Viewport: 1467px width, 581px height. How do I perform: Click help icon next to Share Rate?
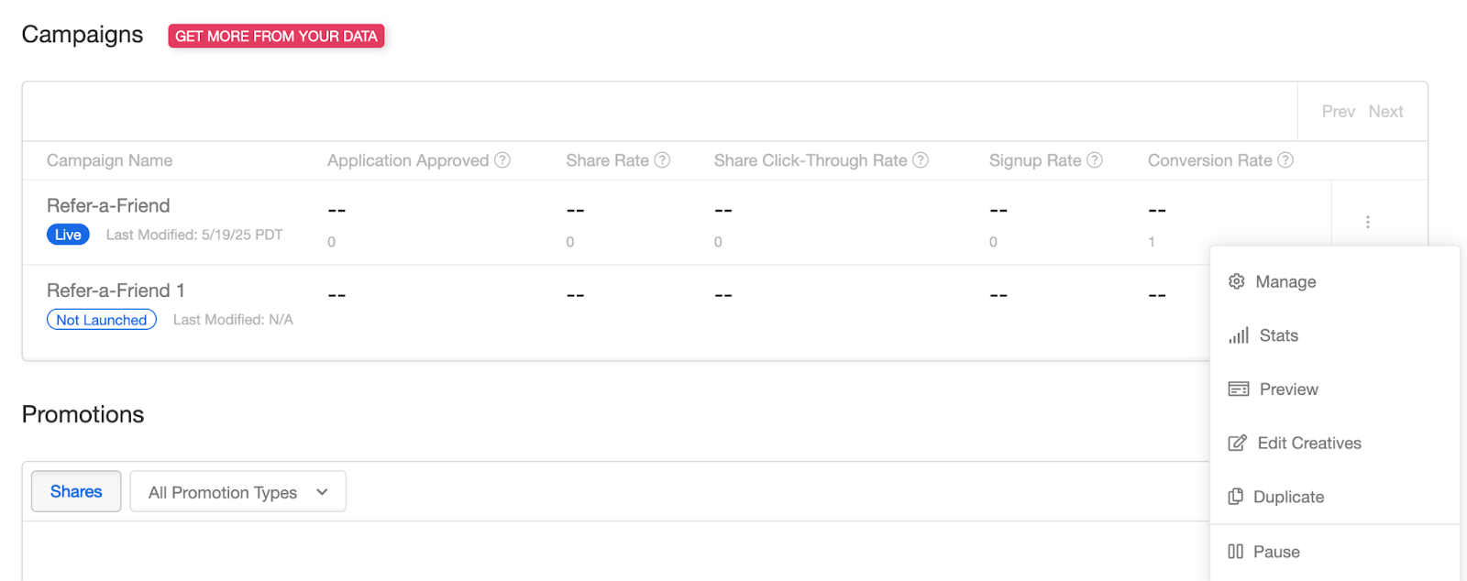point(662,160)
